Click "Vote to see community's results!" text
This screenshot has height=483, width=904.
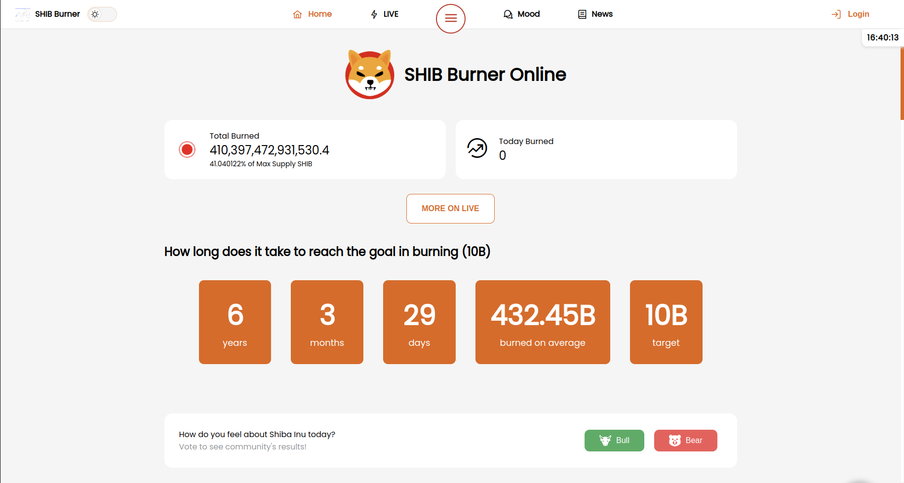tap(242, 446)
